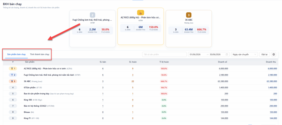Click the bronze number 3 badge on 36 ABC card
Image resolution: width=282 pixels, height=125 pixels.
(189, 15)
